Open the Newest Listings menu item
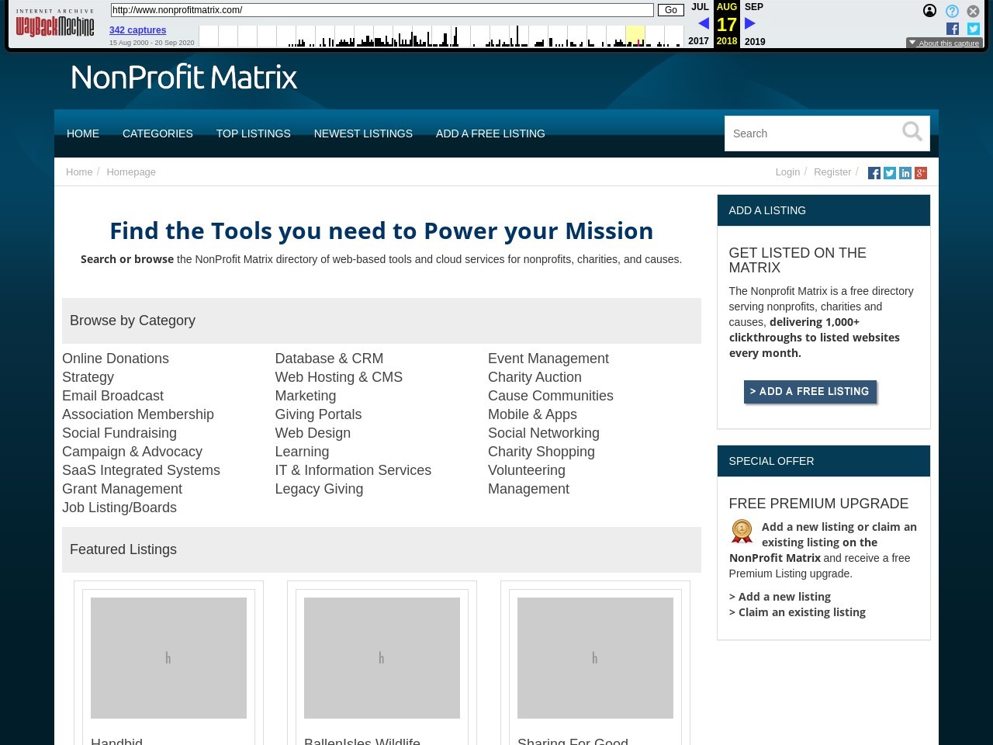 coord(363,133)
